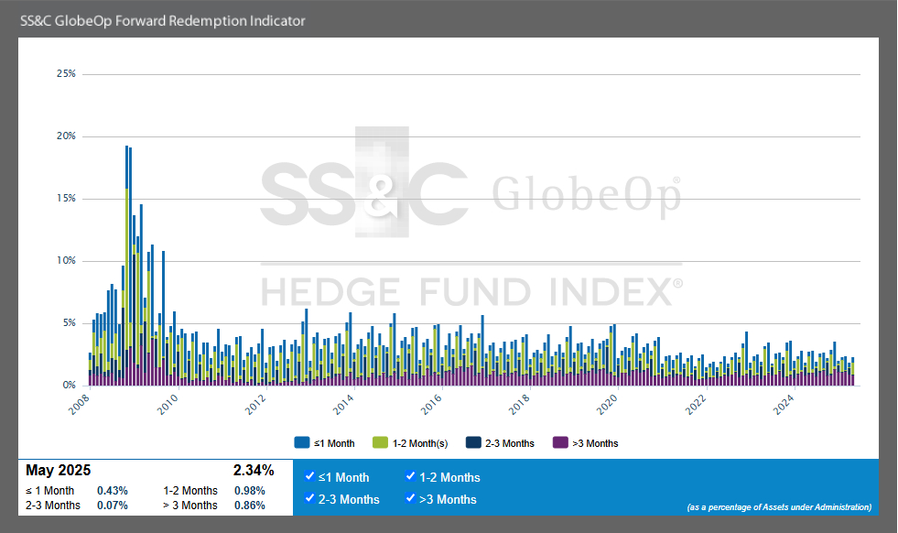This screenshot has width=898, height=533.
Task: Disable the 2-3 Months checkbox
Action: [x=308, y=499]
